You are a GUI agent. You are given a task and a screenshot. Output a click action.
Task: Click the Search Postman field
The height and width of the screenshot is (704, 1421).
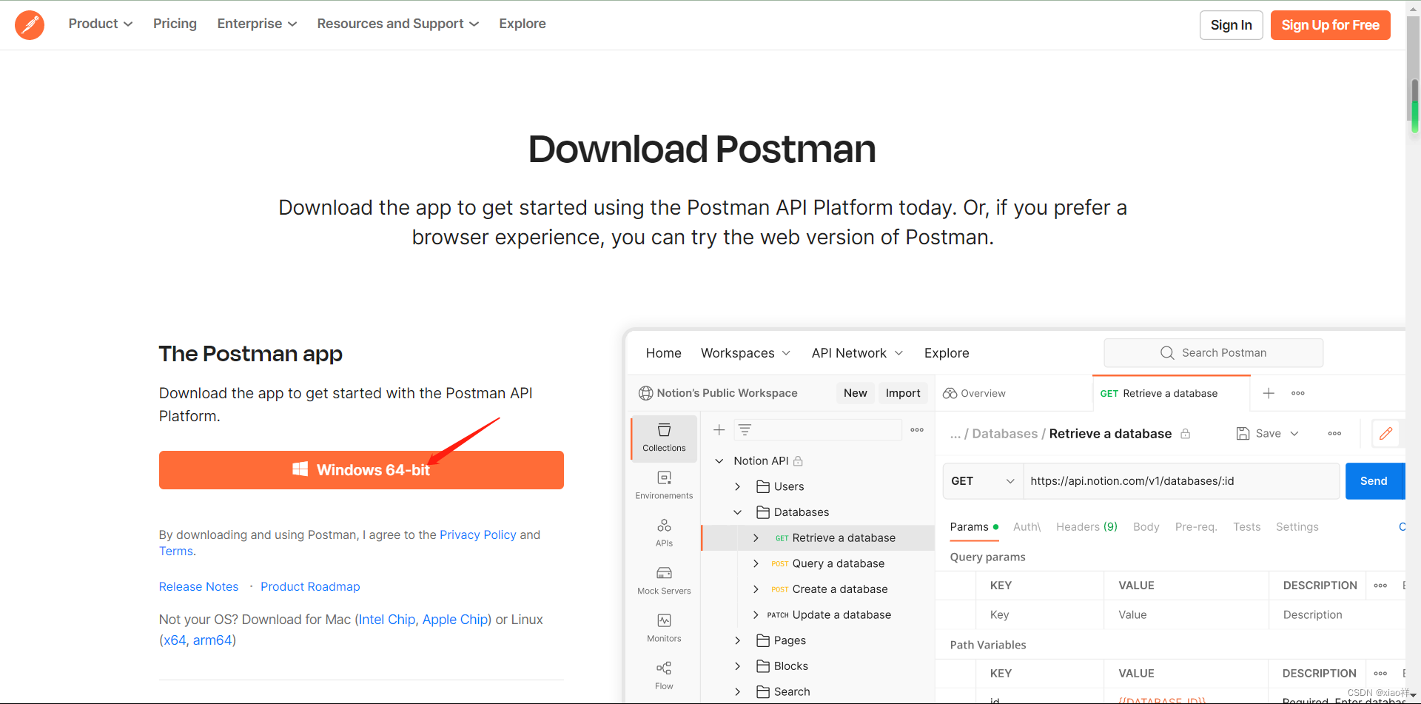(x=1214, y=353)
